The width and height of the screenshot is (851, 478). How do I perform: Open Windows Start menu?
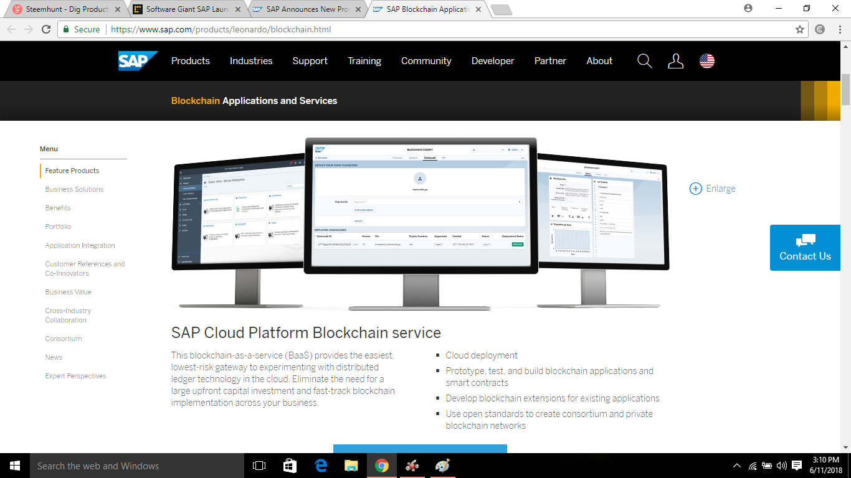15,466
